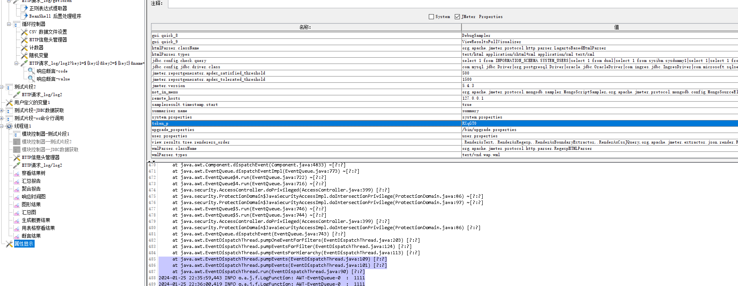This screenshot has height=286, width=738.
Task: Expand the 测试片段-JDBC数据获取 node
Action: pyautogui.click(x=2, y=110)
